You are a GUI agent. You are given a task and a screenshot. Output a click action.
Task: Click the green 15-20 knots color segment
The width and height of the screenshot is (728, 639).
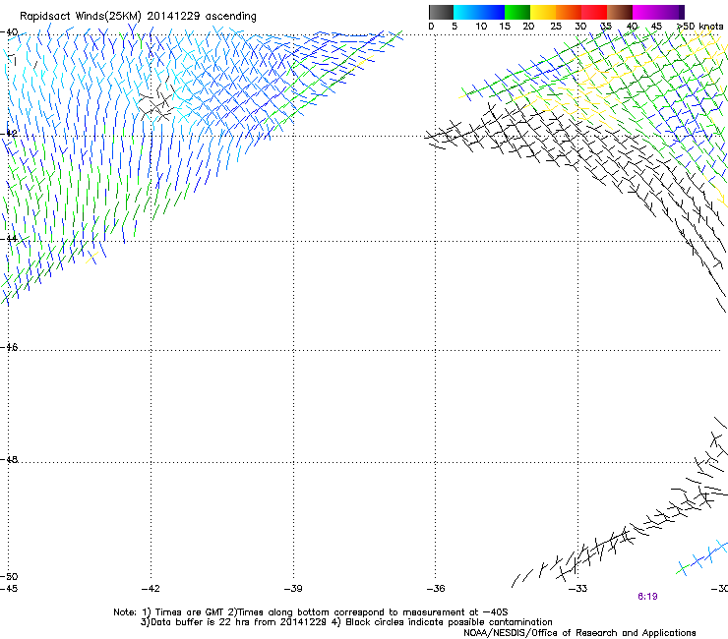(517, 12)
